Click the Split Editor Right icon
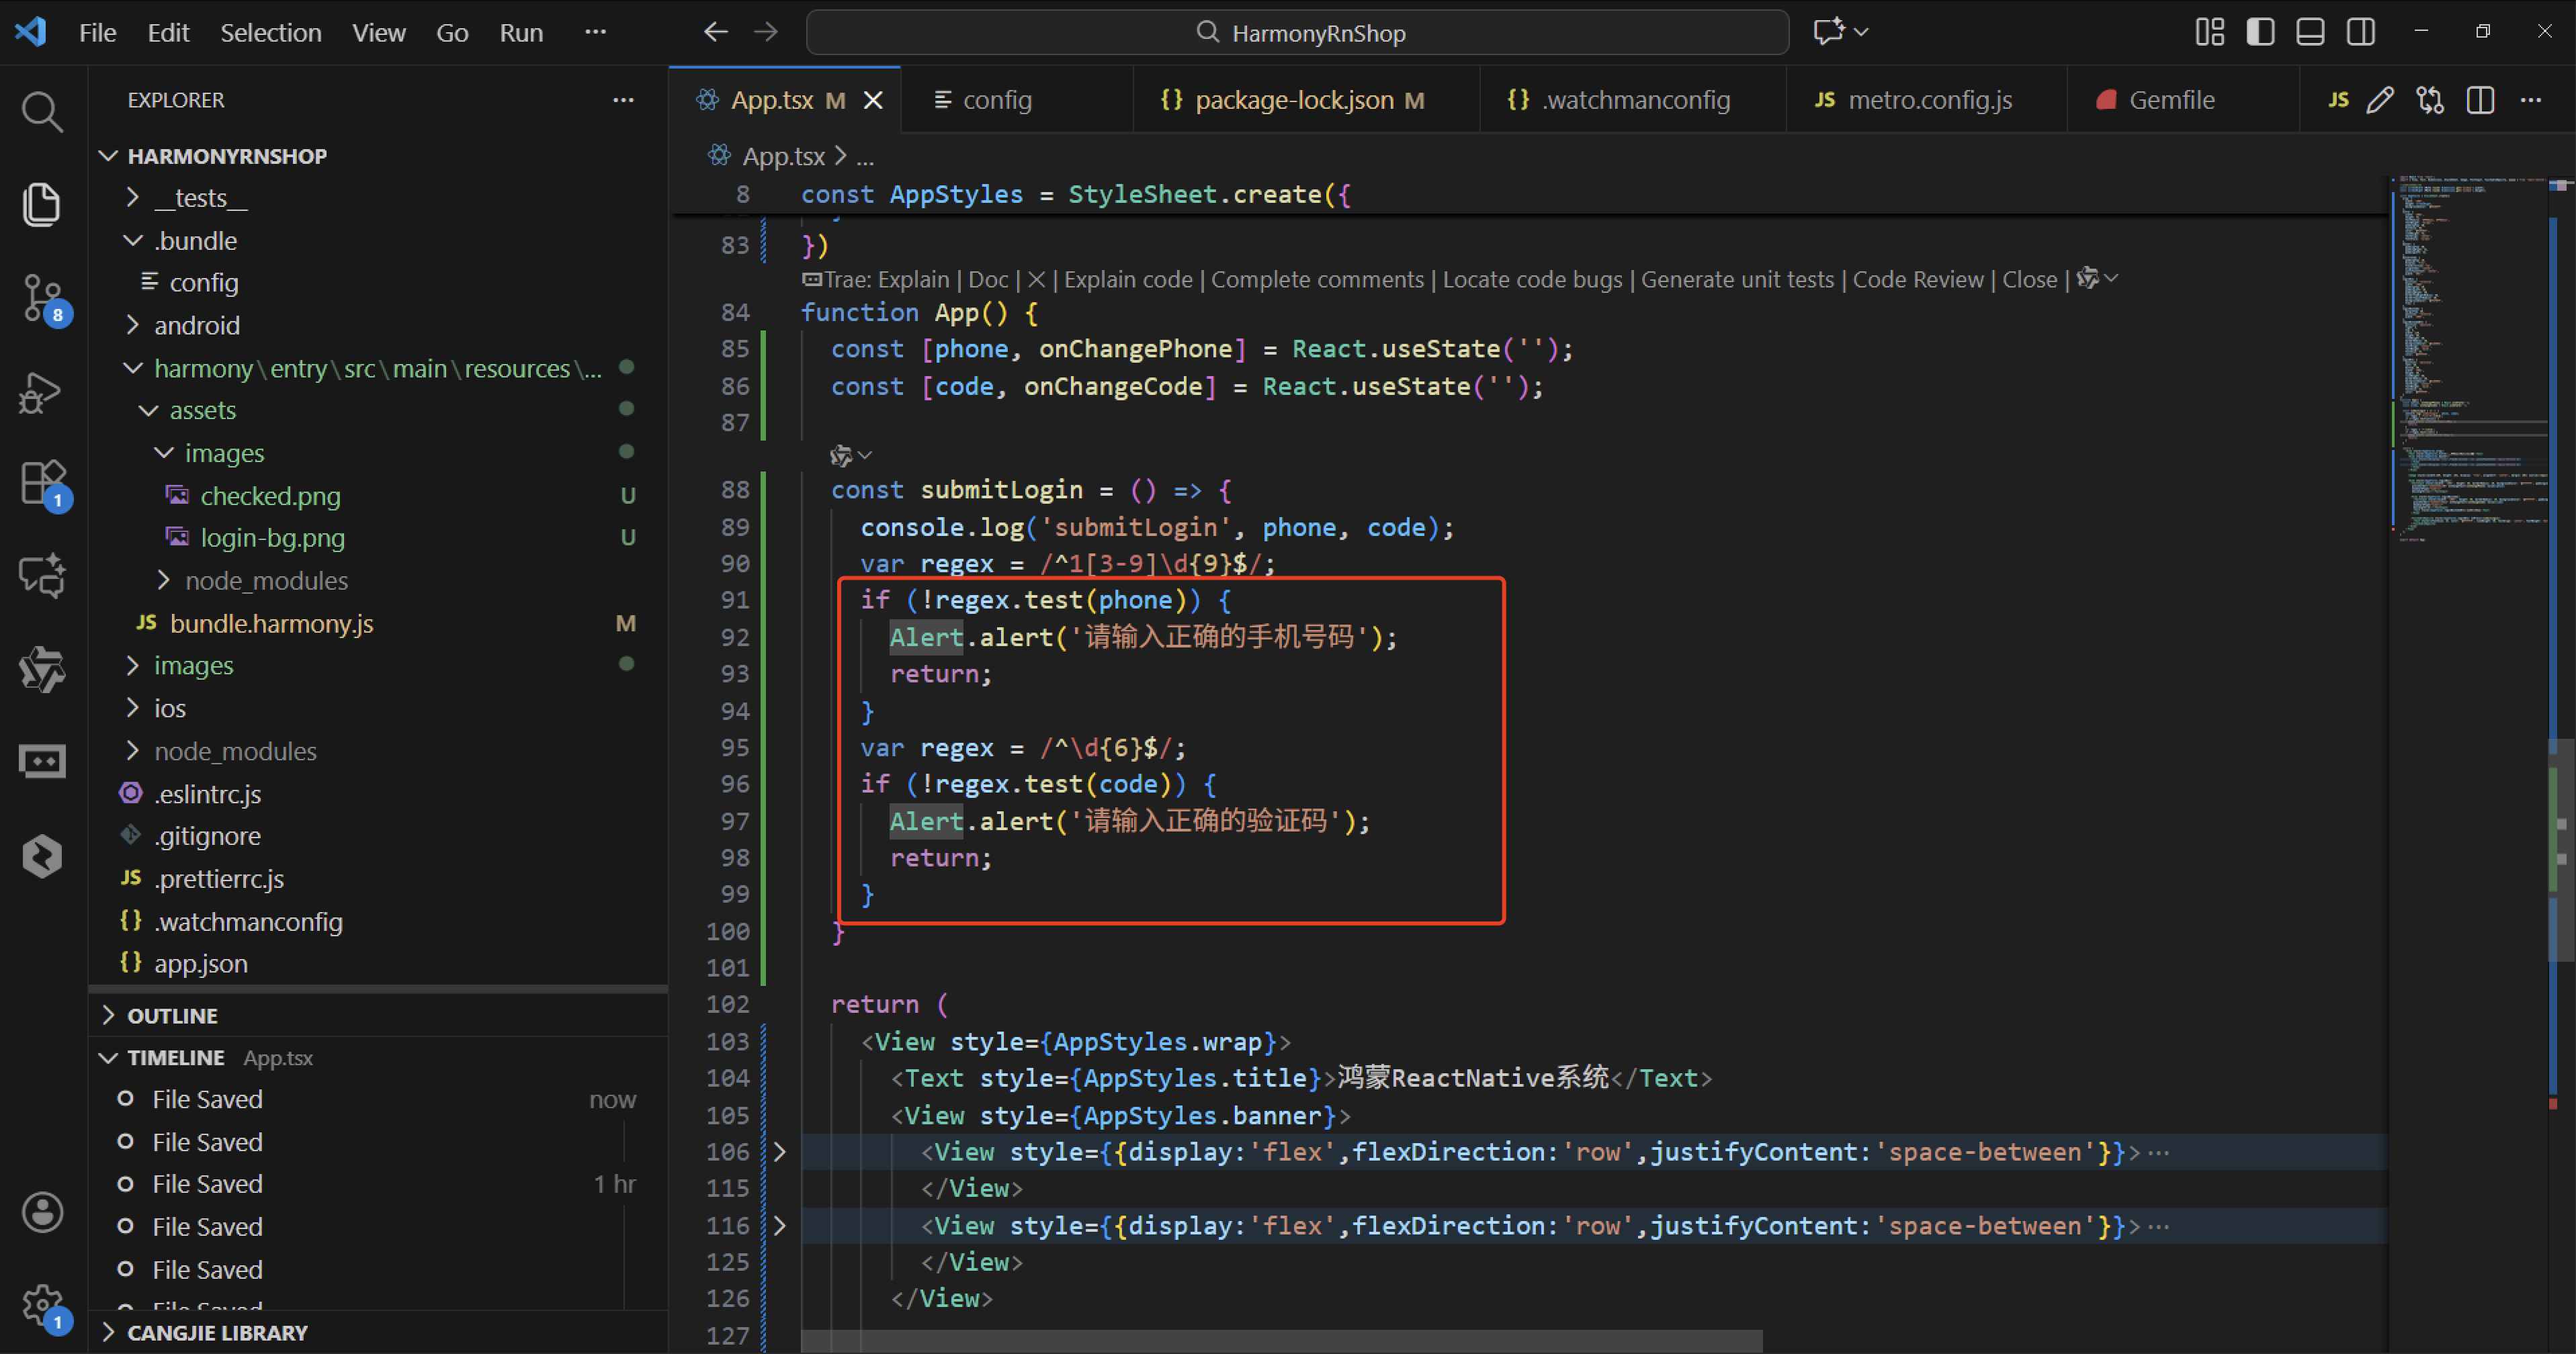This screenshot has height=1354, width=2576. coord(2481,100)
